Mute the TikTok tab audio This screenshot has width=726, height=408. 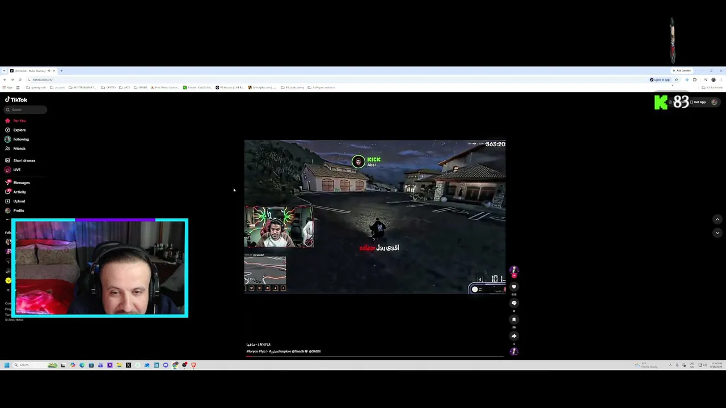point(49,71)
